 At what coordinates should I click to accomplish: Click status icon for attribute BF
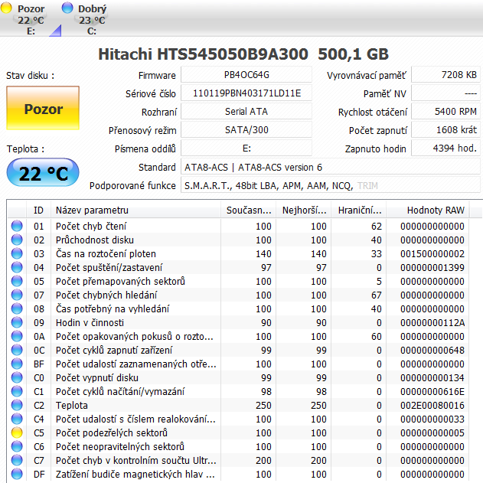click(17, 364)
